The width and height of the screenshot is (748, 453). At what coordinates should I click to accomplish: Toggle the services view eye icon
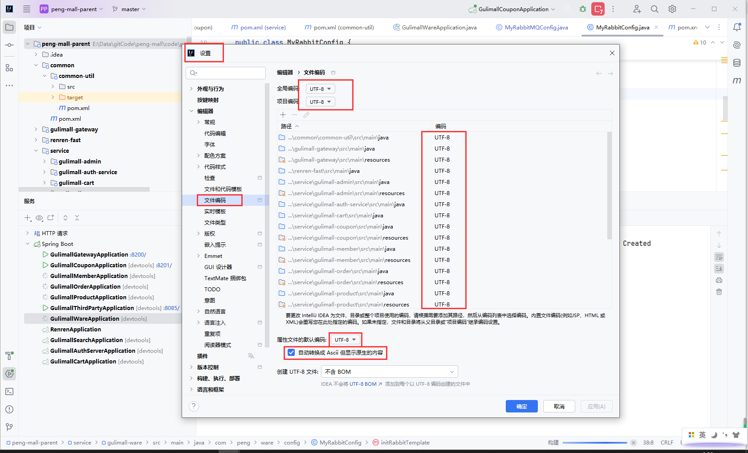pos(39,218)
